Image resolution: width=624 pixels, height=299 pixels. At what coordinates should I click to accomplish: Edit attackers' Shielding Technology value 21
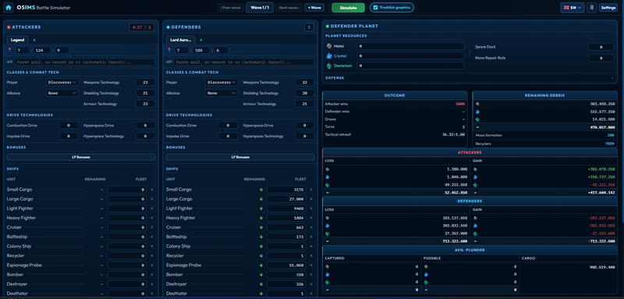[x=145, y=93]
